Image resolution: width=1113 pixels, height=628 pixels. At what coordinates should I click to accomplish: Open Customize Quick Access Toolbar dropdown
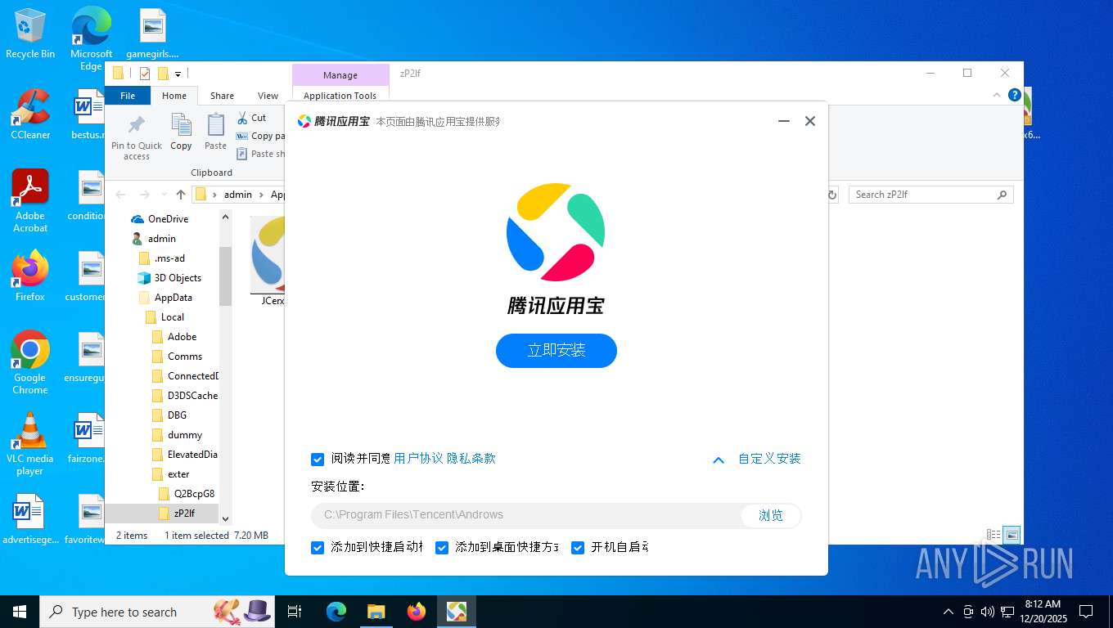coord(178,74)
